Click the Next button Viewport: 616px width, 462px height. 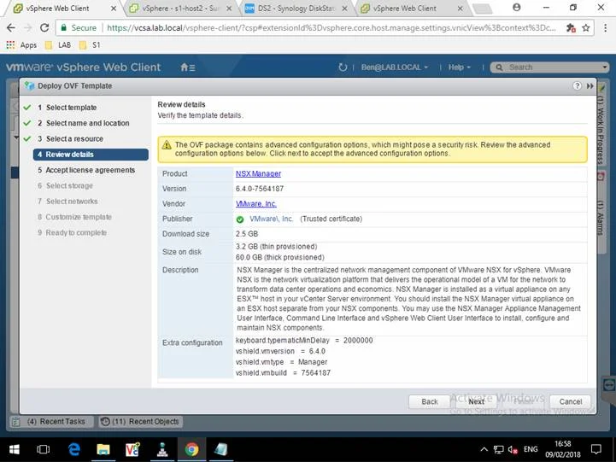476,401
